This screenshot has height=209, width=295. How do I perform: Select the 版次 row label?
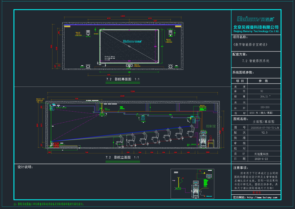click(240, 133)
